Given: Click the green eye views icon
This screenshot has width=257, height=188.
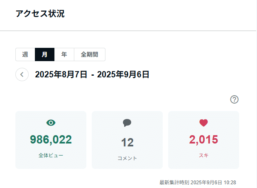Looking at the screenshot, I should pos(51,123).
